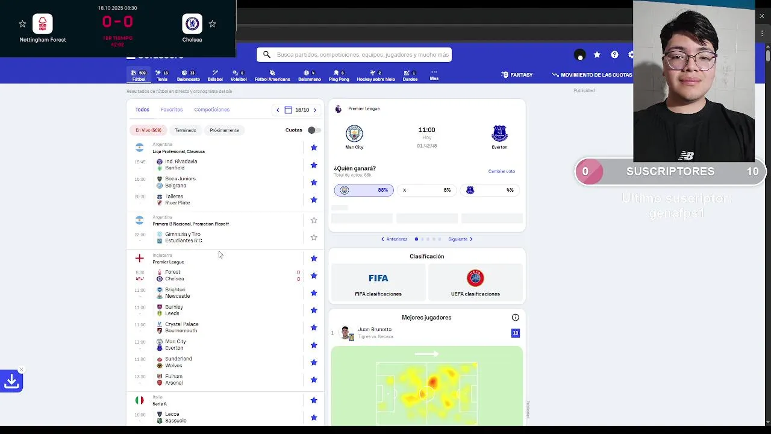Image resolution: width=771 pixels, height=434 pixels.
Task: Go to Anteriores matches
Action: point(394,239)
